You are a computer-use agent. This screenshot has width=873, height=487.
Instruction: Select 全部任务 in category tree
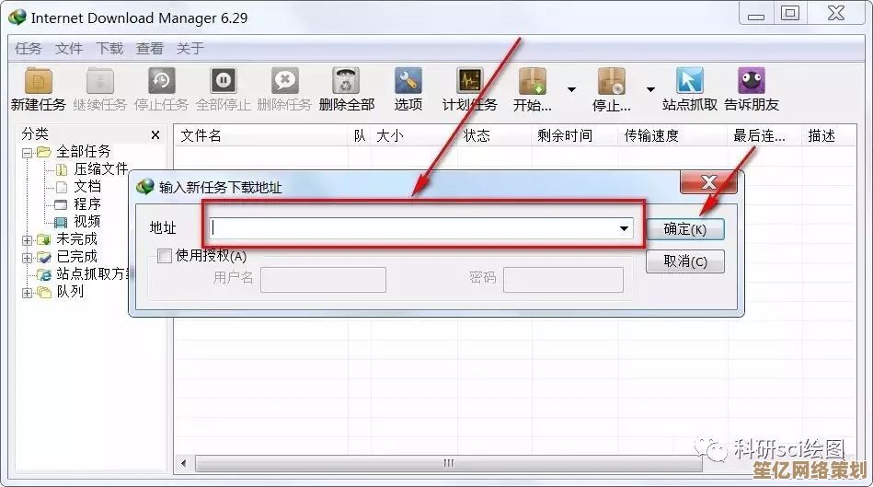click(x=84, y=152)
